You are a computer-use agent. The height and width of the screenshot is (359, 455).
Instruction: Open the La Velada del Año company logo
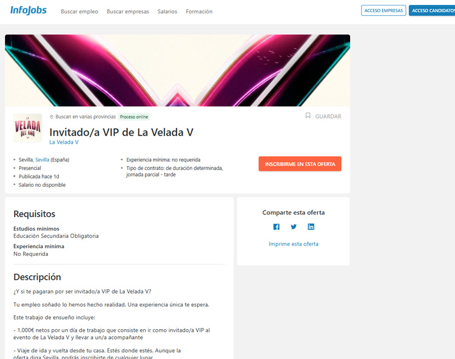coord(28,128)
